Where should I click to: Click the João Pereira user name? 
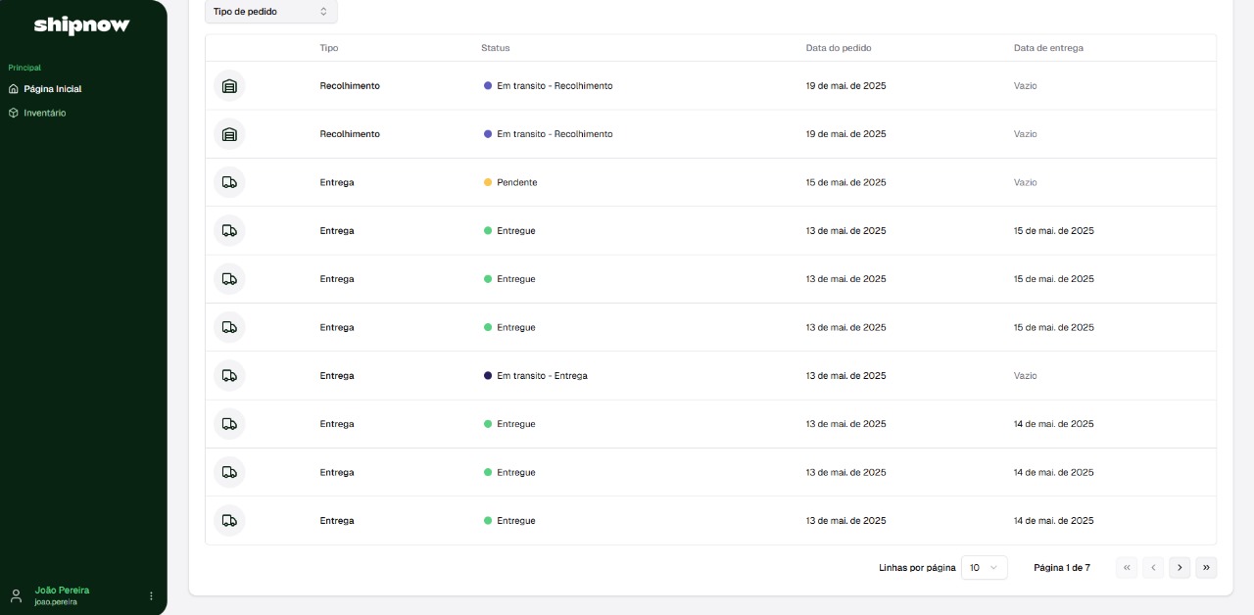click(62, 591)
